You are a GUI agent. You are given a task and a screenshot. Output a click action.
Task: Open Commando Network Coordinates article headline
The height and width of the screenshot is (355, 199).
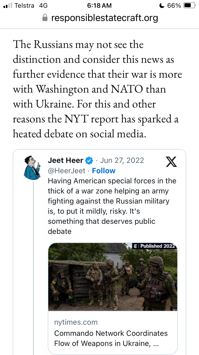(x=111, y=338)
